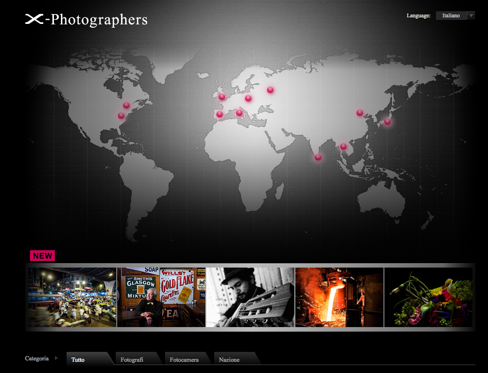Click the marker at India's southern tip
Viewport: 488px width, 373px height.
coord(318,157)
